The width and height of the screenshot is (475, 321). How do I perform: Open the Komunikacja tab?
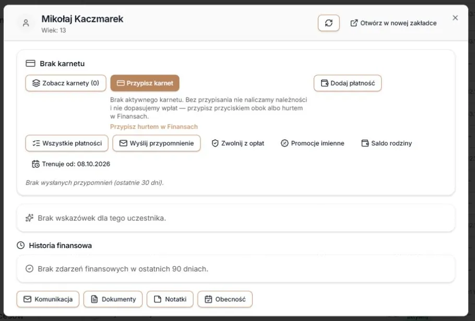coord(48,299)
